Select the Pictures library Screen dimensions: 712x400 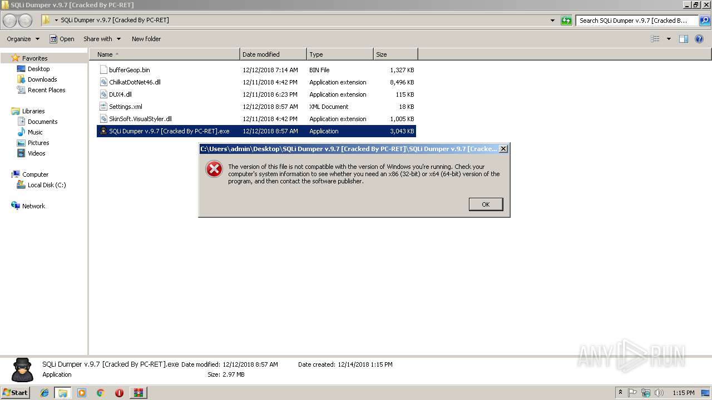tap(38, 143)
